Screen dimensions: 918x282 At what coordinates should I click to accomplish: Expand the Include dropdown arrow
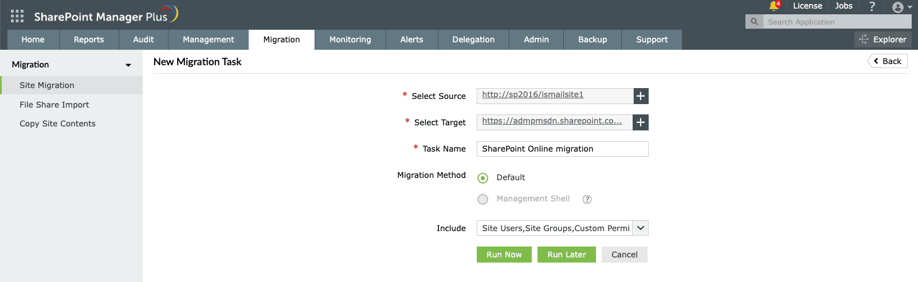641,228
